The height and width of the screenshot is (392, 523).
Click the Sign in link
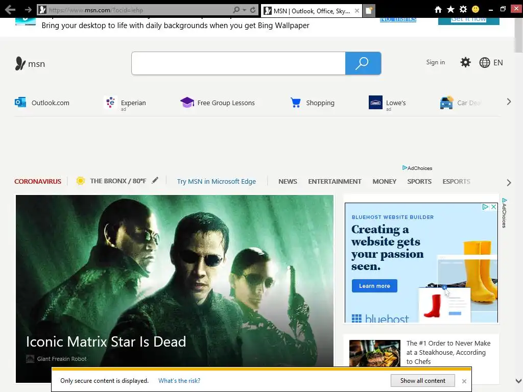435,62
